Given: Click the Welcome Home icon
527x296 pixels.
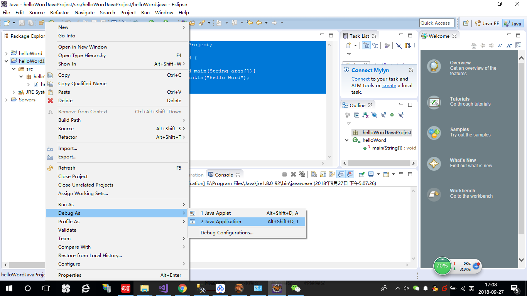Looking at the screenshot, I should tap(474, 45).
